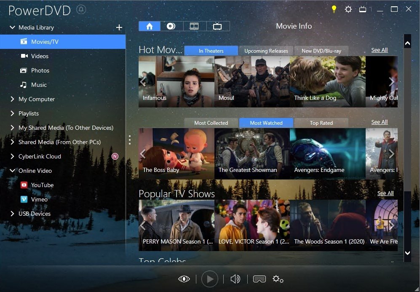This screenshot has width=420, height=292.
Task: Expand USB Devices
Action: point(12,214)
